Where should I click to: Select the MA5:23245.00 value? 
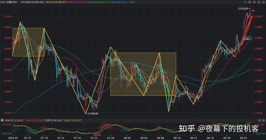(34, 2)
